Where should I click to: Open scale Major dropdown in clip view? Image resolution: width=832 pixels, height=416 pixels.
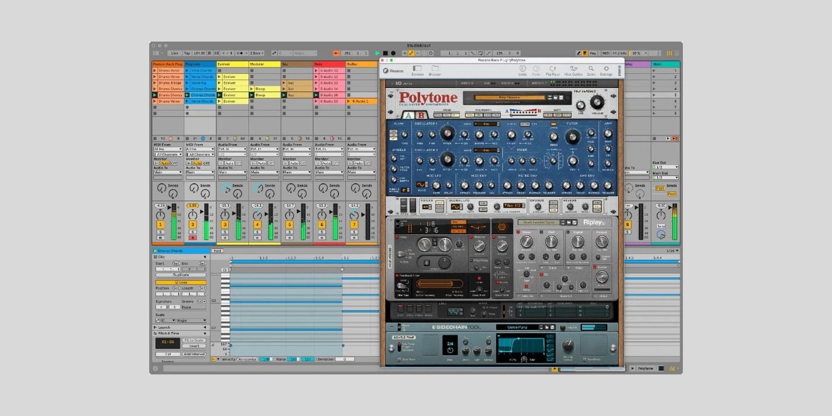[x=190, y=320]
